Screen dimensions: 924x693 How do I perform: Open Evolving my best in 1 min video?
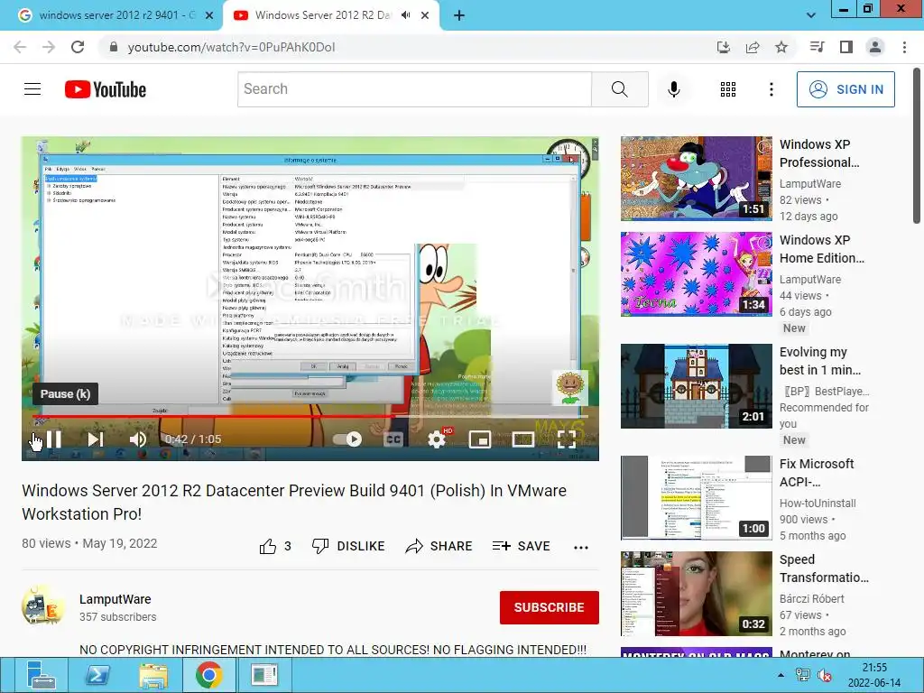point(696,386)
